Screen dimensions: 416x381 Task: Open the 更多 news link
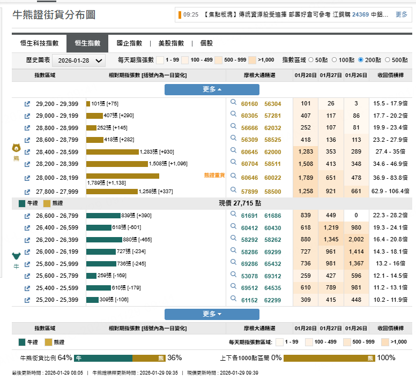coord(401,14)
